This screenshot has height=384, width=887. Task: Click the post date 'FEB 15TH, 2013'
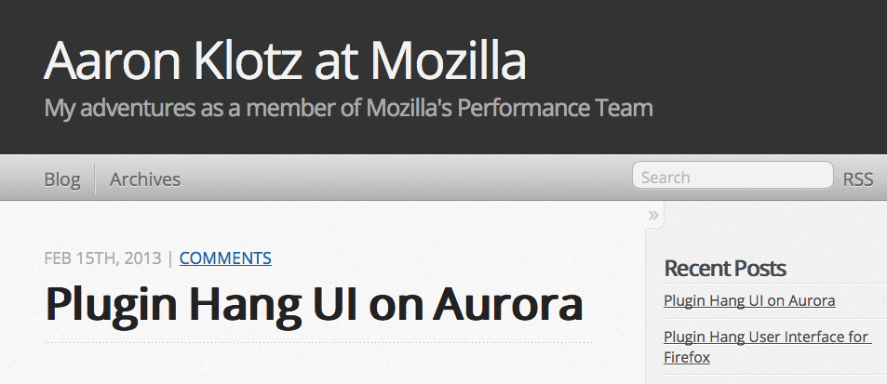[x=102, y=258]
